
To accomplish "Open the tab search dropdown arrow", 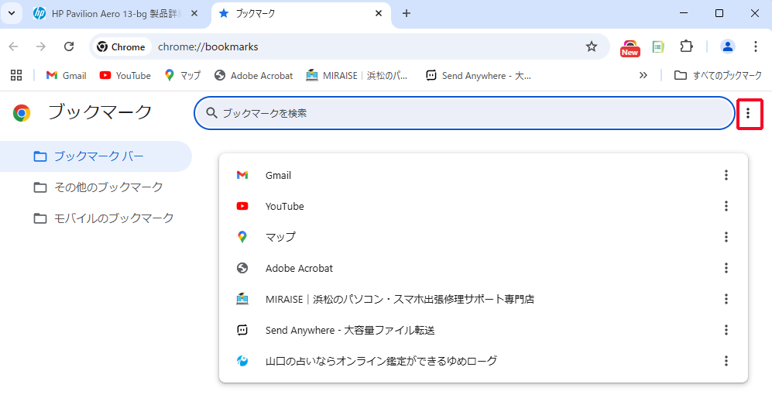I will [x=12, y=13].
